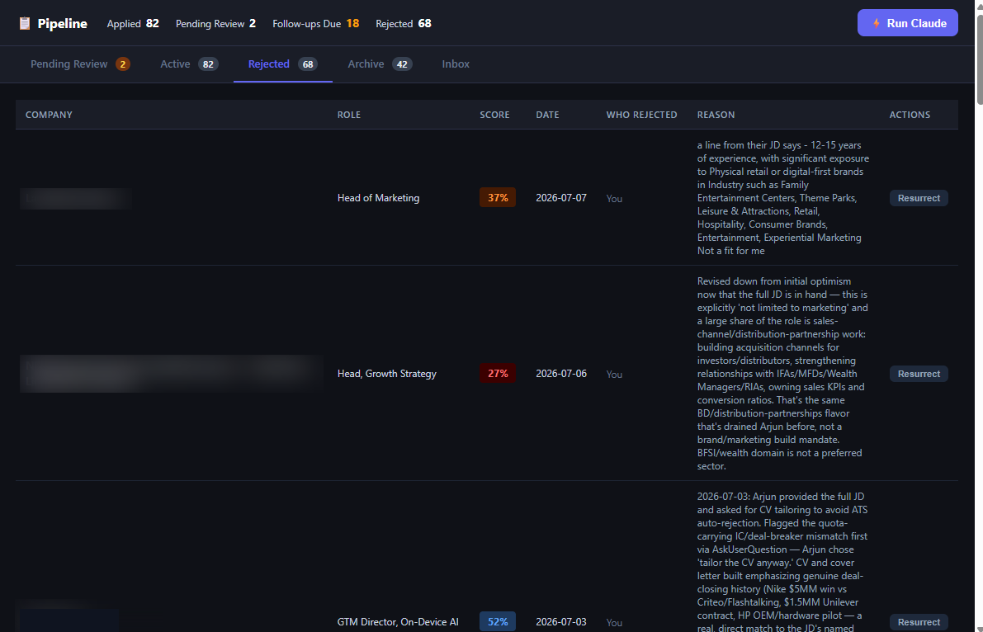The height and width of the screenshot is (632, 983).
Task: Run Claude from the top-right button
Action: [x=907, y=23]
